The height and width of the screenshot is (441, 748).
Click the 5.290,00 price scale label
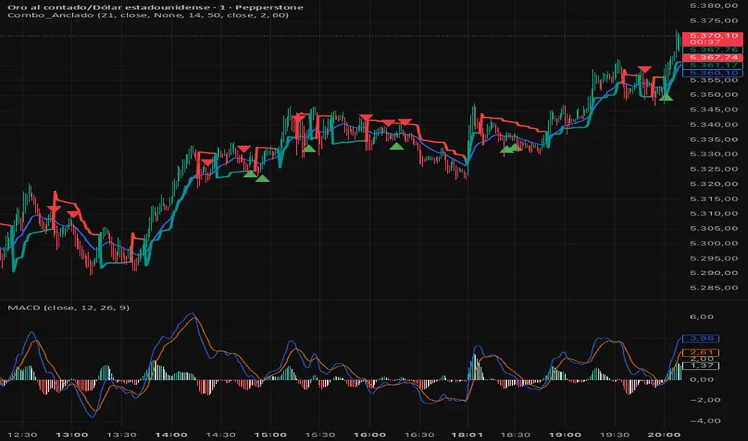click(713, 273)
